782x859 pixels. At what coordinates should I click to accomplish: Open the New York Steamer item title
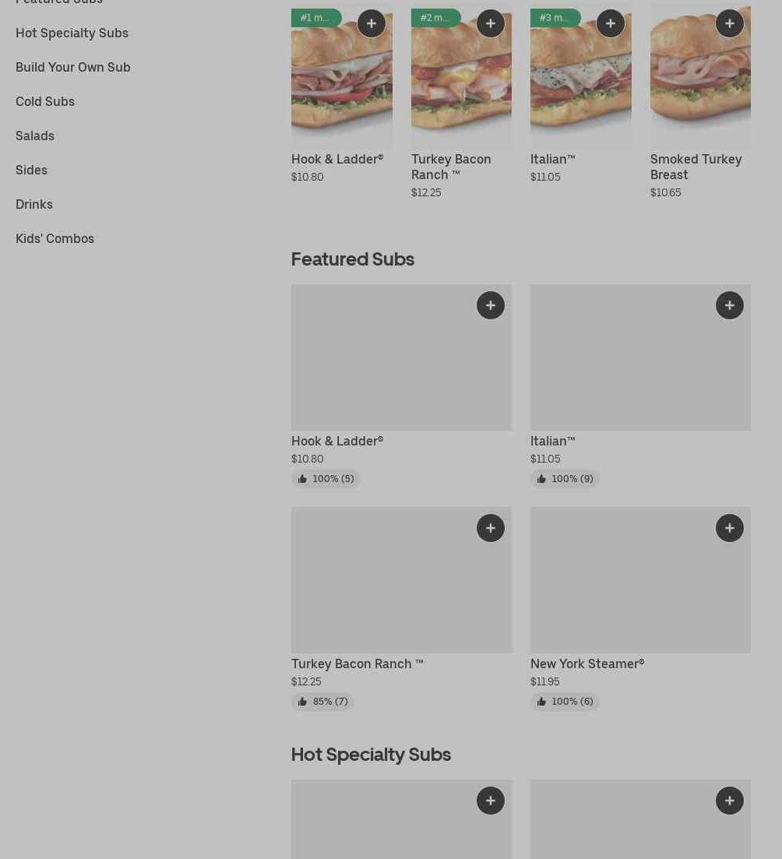587,664
